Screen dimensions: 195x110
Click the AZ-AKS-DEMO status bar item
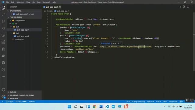21,102
